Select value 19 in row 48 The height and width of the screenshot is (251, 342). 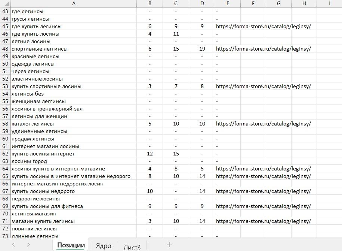pos(202,49)
